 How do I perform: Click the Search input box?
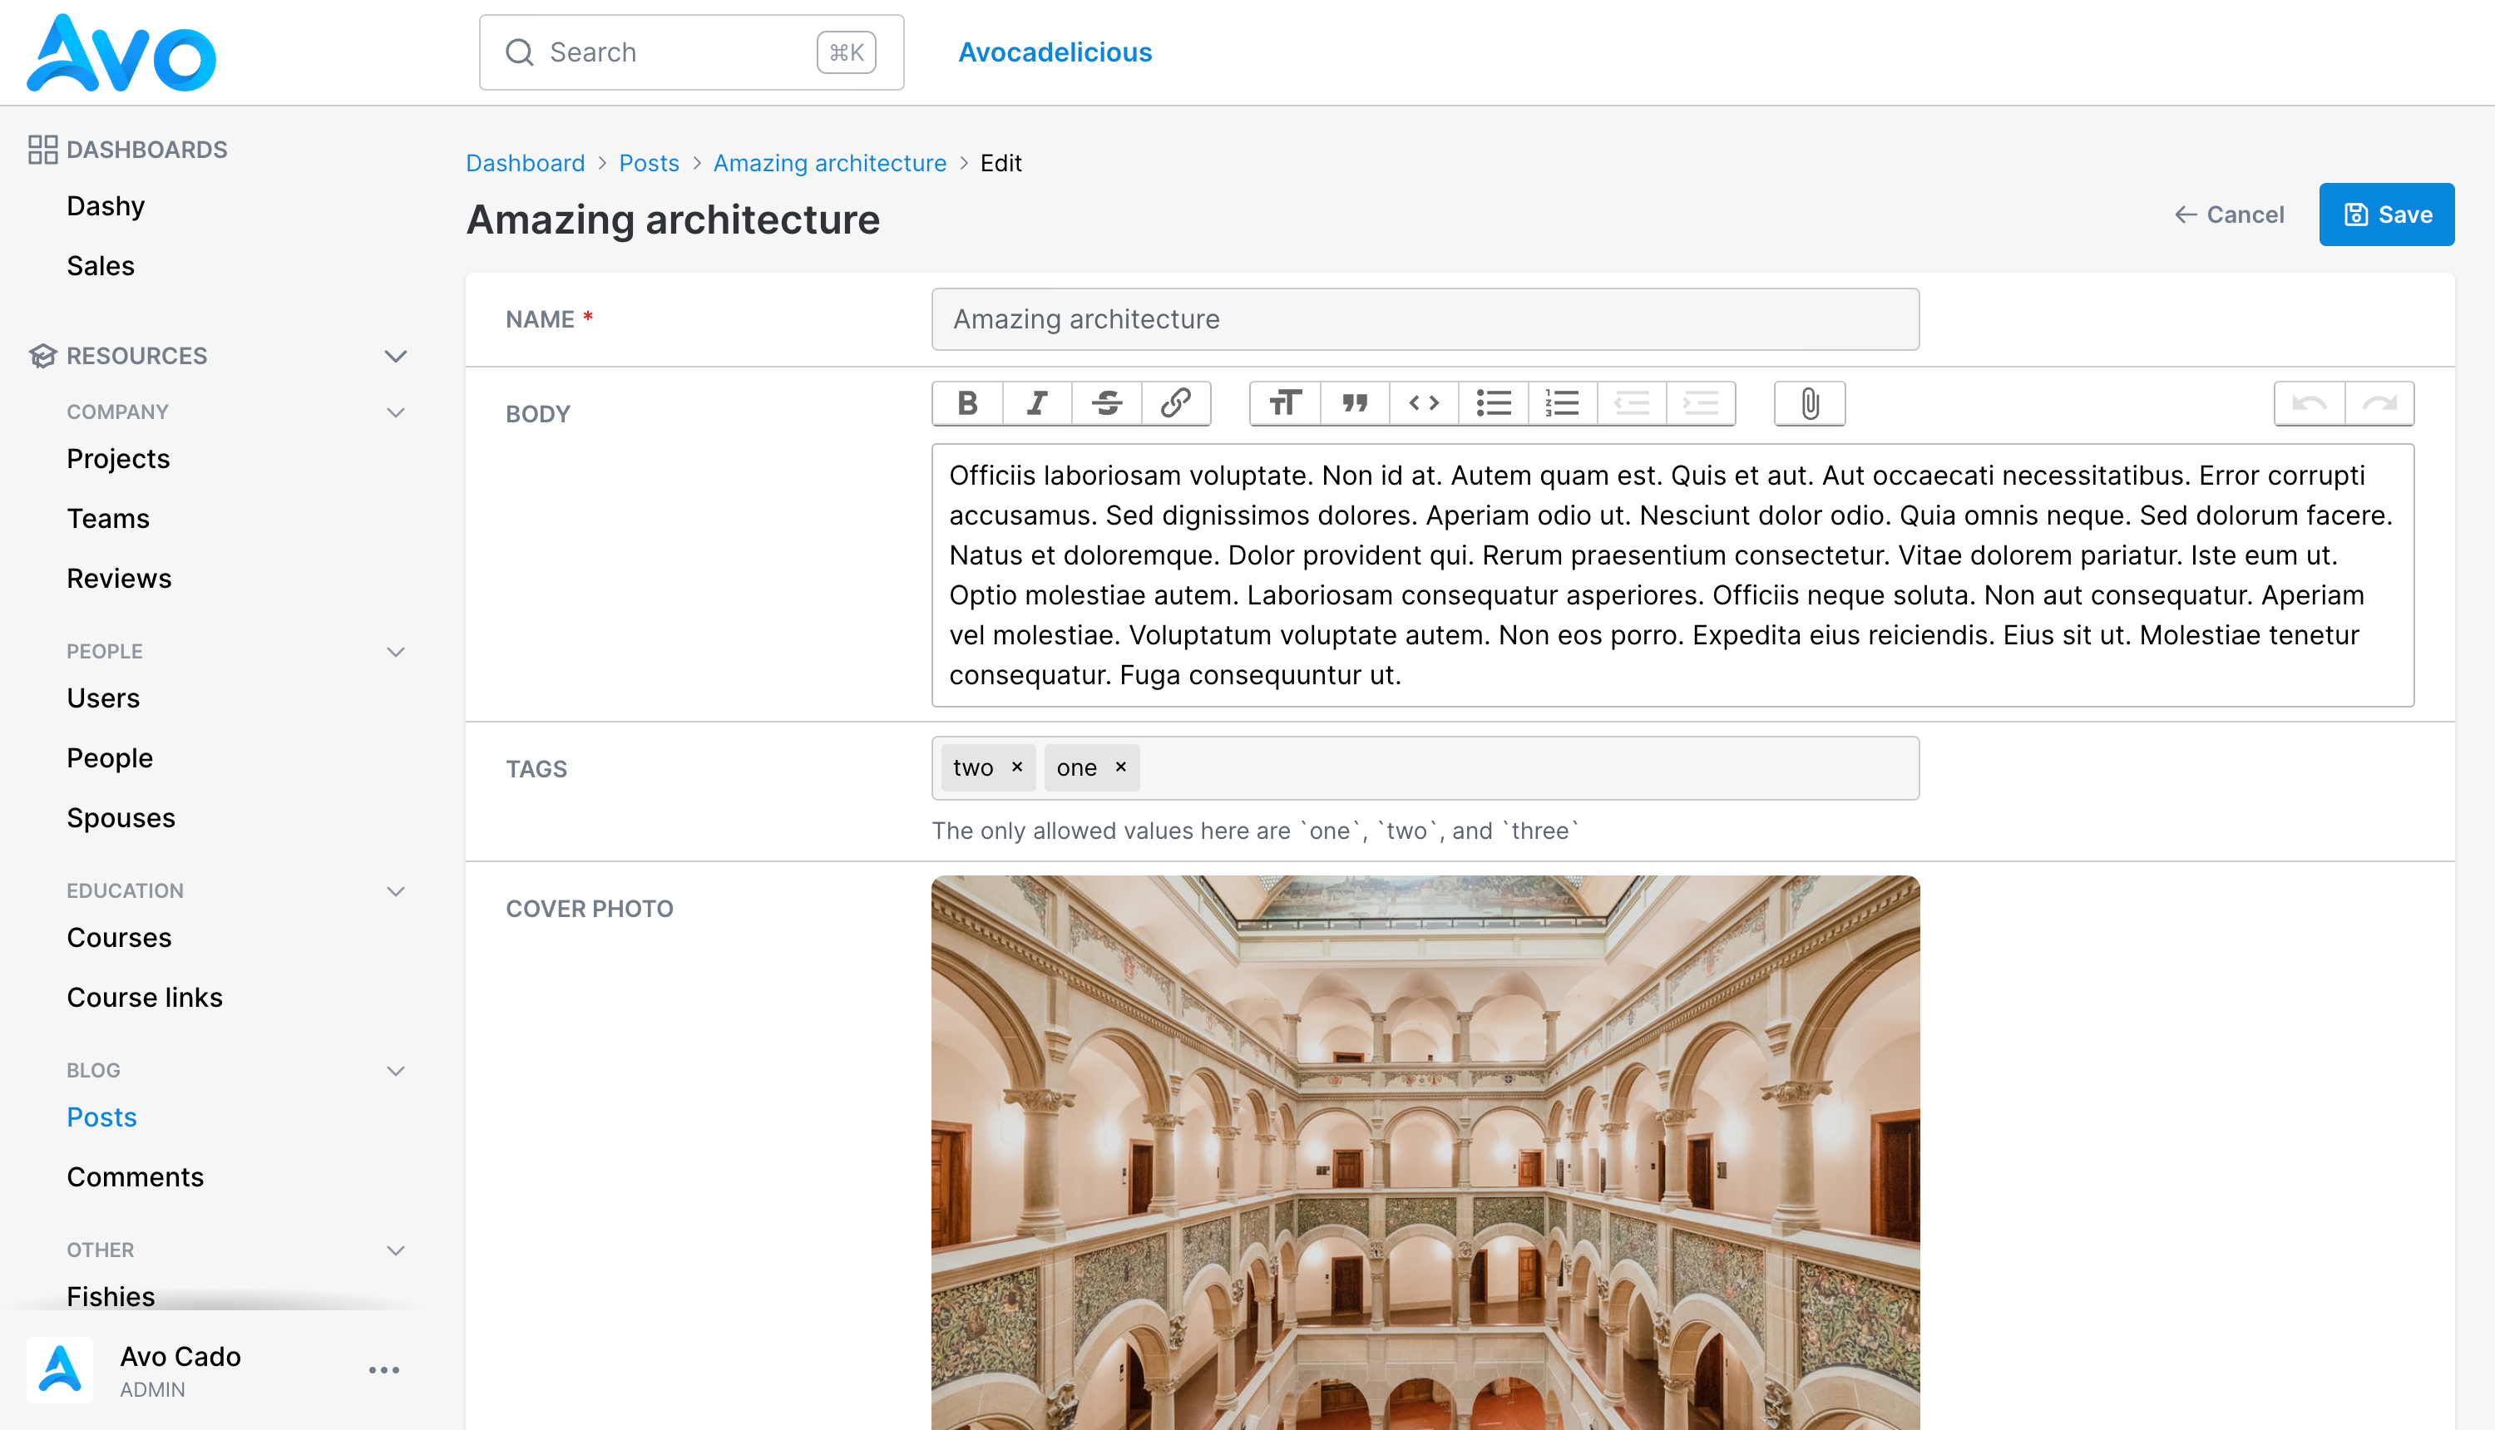691,52
